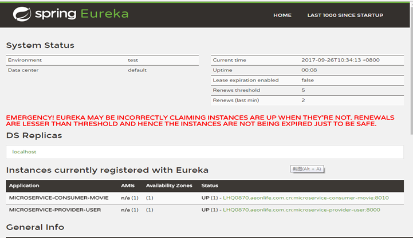The image size is (413, 238).
Task: Click the System Status heading
Action: [40, 45]
